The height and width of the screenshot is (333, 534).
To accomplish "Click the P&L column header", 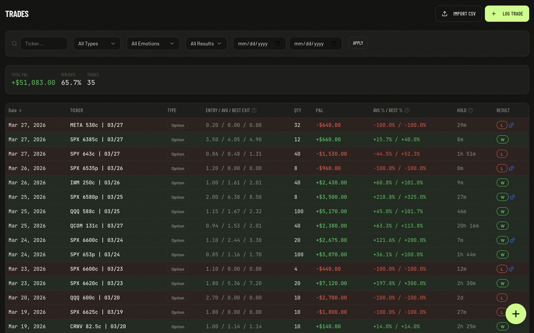I will point(319,110).
